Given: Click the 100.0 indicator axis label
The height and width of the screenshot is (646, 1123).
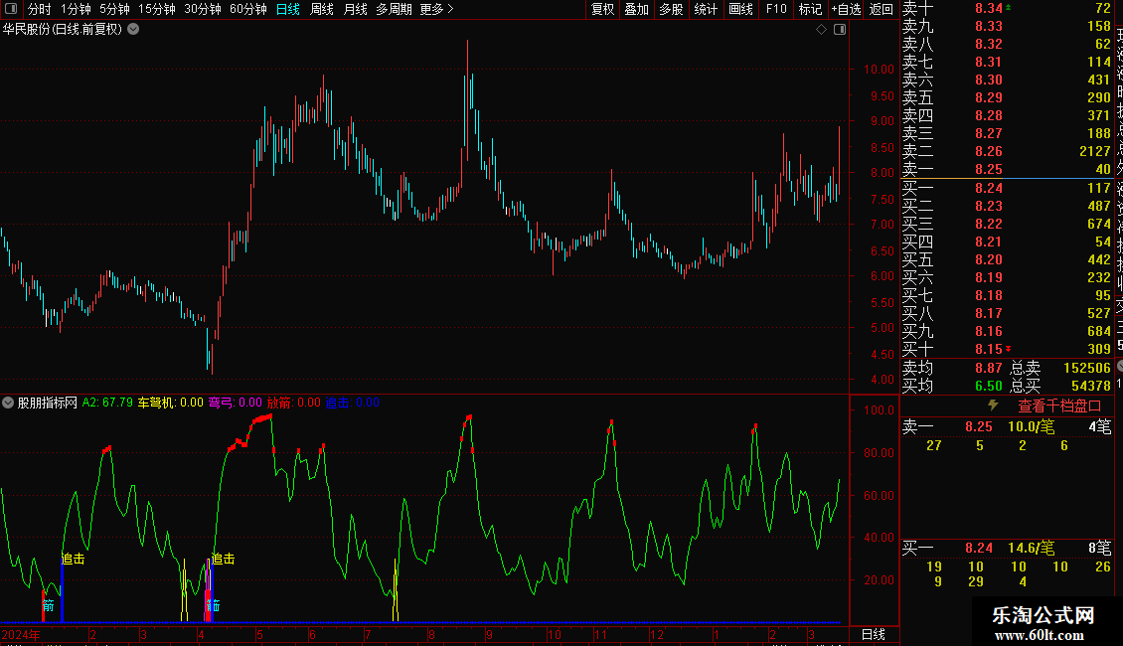Looking at the screenshot, I should 879,410.
